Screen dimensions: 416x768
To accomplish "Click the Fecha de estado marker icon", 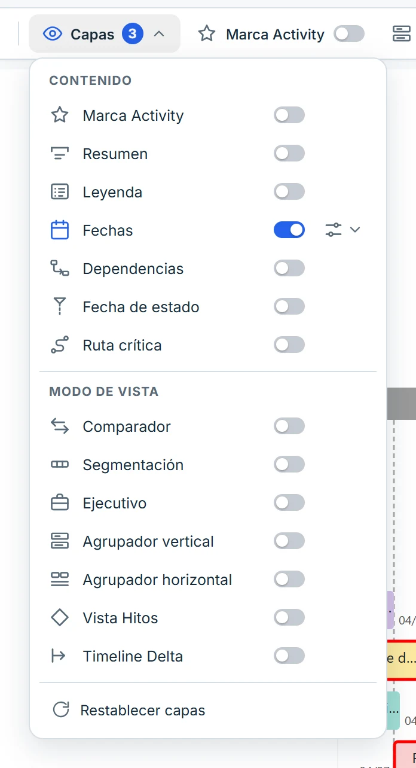I will coord(60,307).
